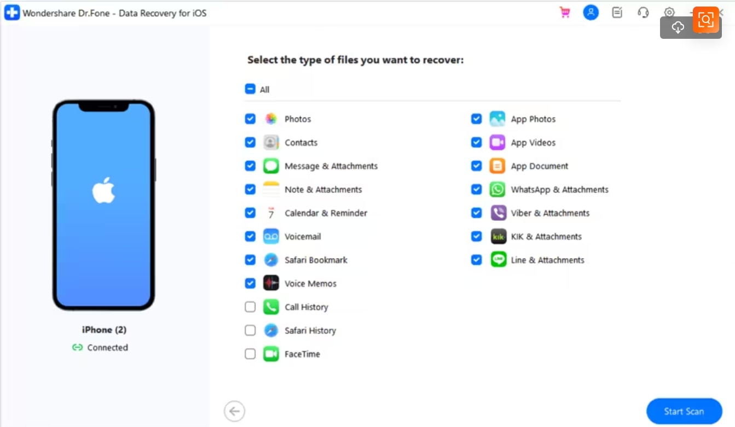This screenshot has width=735, height=427.
Task: Click the orange screenshot capture icon
Action: (x=706, y=19)
